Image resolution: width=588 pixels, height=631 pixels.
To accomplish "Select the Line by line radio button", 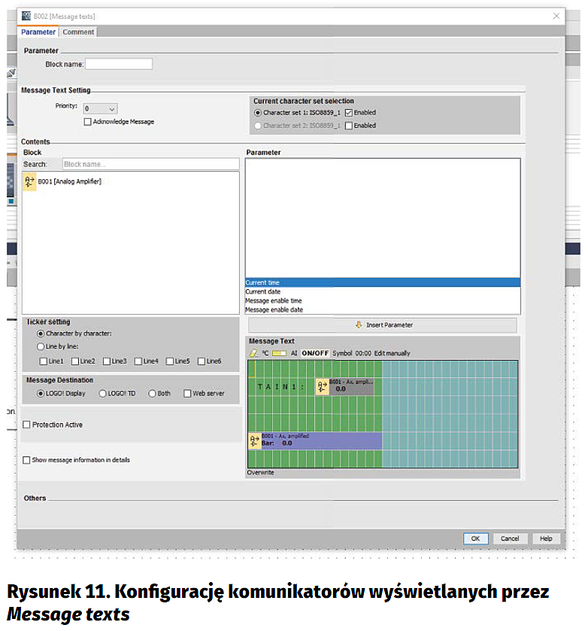I will (x=41, y=346).
